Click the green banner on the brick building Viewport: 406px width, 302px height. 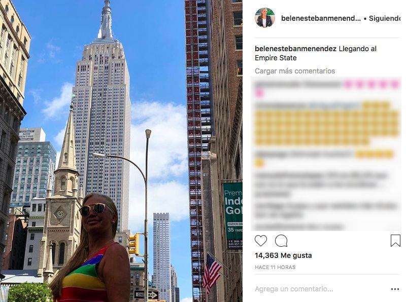coord(232,216)
